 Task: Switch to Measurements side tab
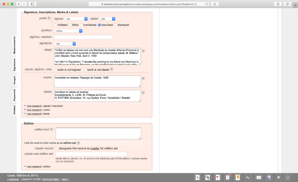pyautogui.click(x=14, y=45)
